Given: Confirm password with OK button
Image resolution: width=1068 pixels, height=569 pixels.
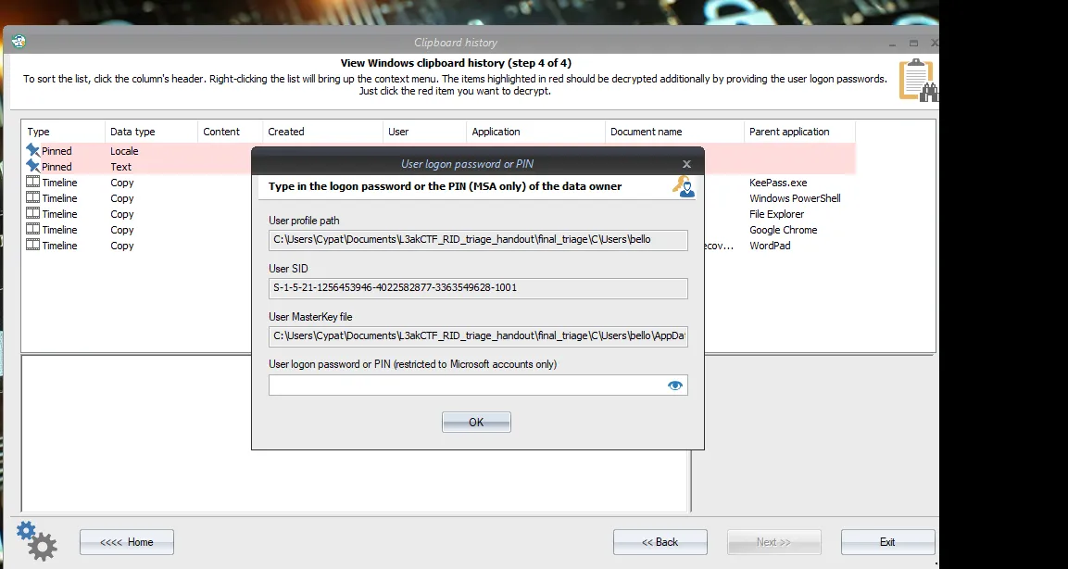Looking at the screenshot, I should point(476,423).
